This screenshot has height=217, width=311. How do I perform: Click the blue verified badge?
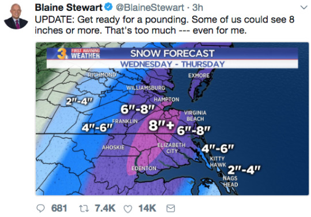coord(108,8)
